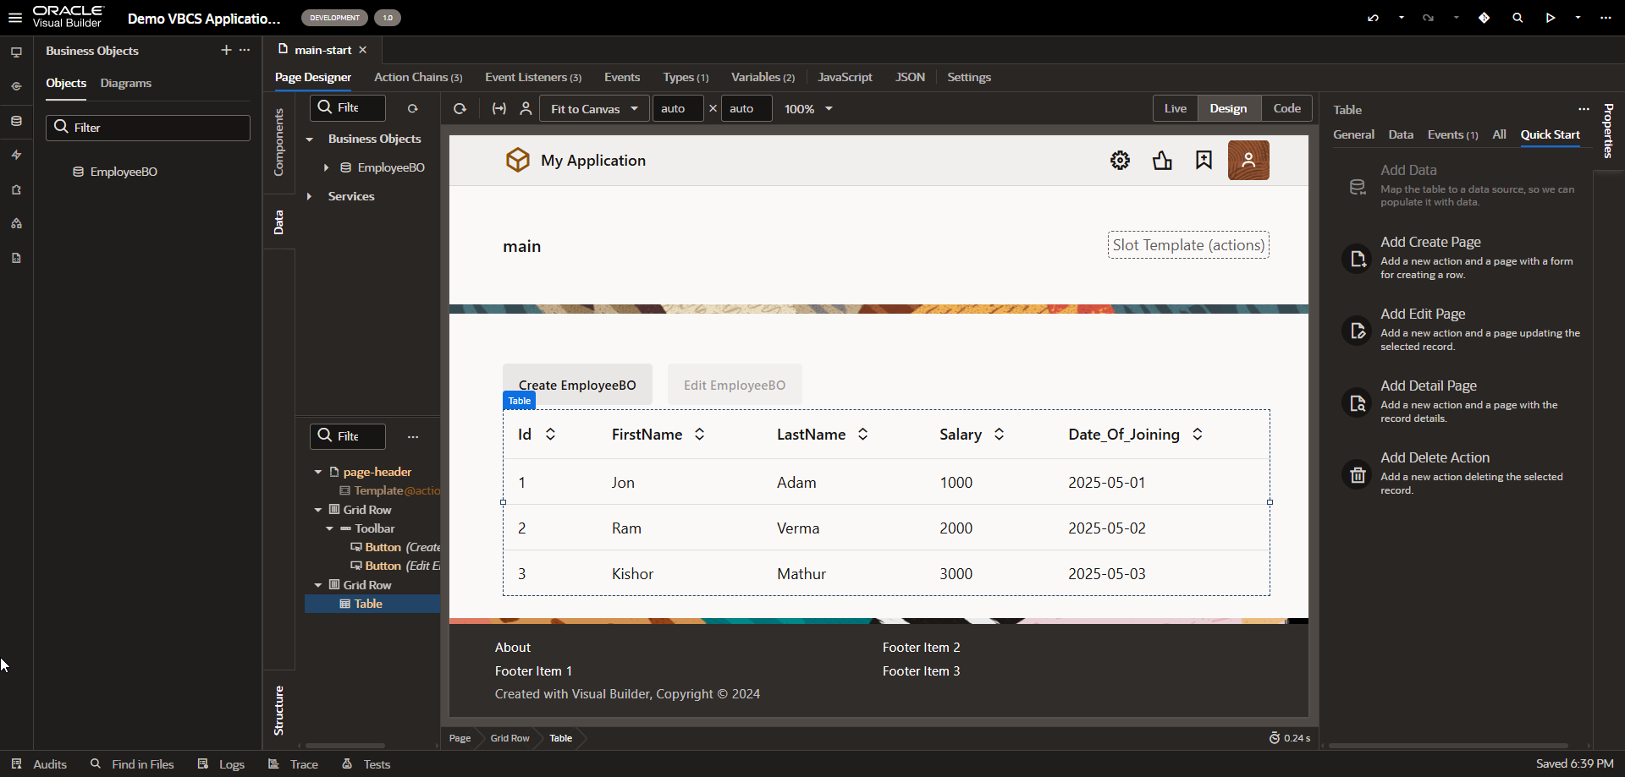The width and height of the screenshot is (1625, 777).
Task: Open the Business Objects database icon in sidebar
Action: [x=16, y=121]
